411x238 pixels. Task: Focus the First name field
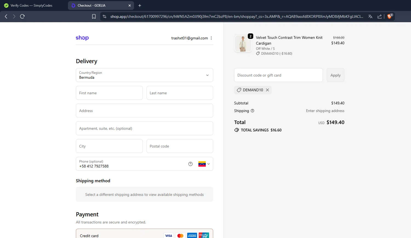pyautogui.click(x=109, y=93)
